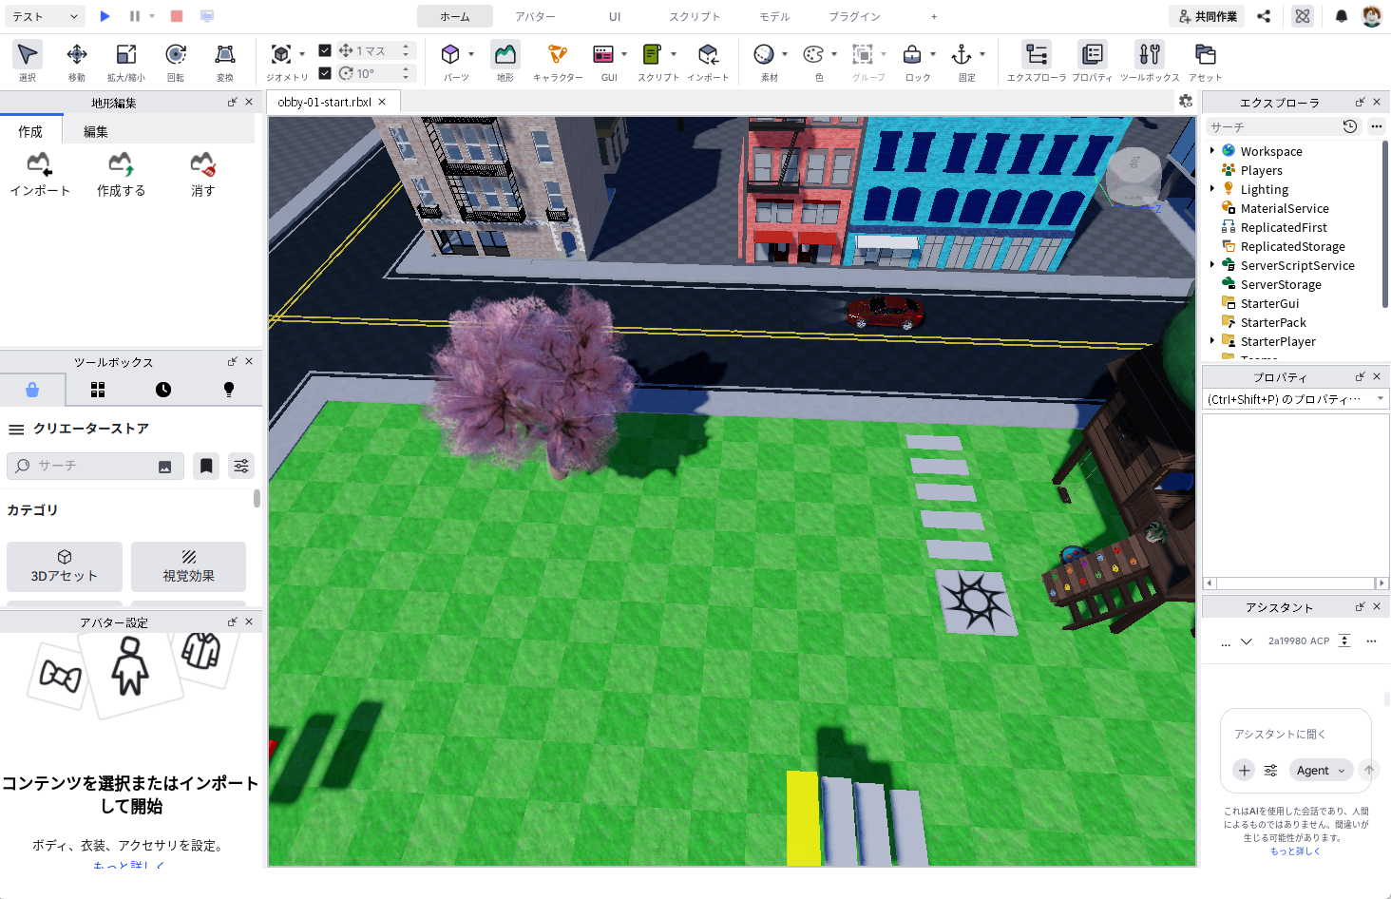Add attachment with assistant plus button

click(x=1245, y=771)
